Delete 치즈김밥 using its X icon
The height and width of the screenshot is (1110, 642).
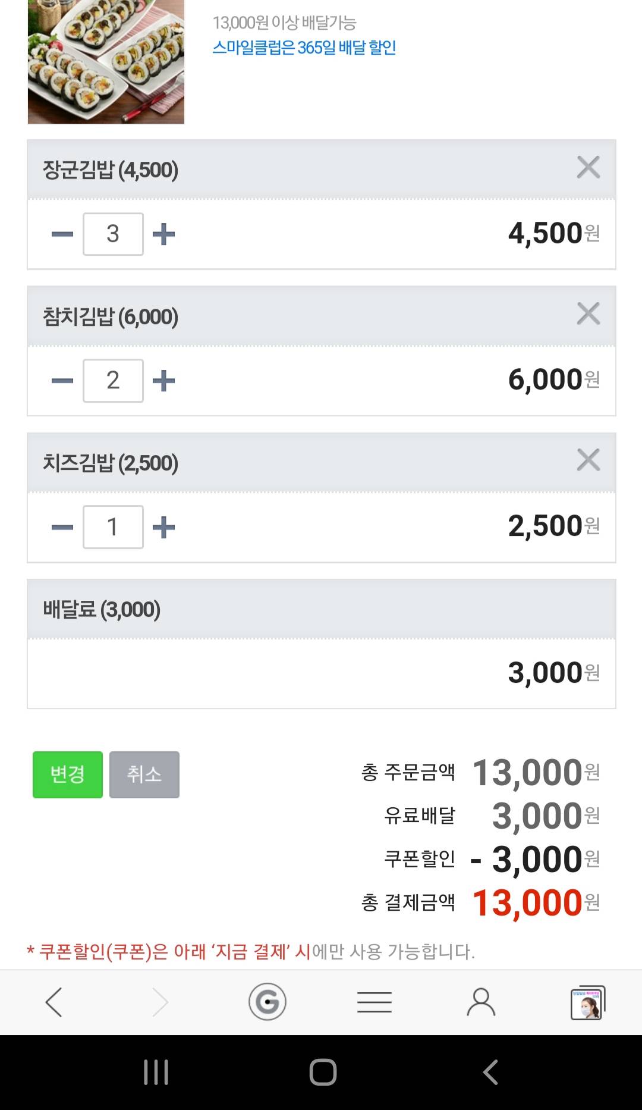[x=588, y=460]
